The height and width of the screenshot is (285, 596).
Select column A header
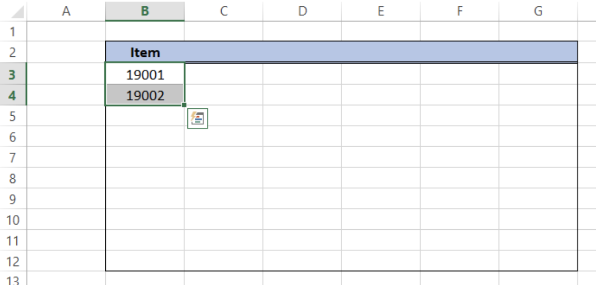pyautogui.click(x=66, y=11)
